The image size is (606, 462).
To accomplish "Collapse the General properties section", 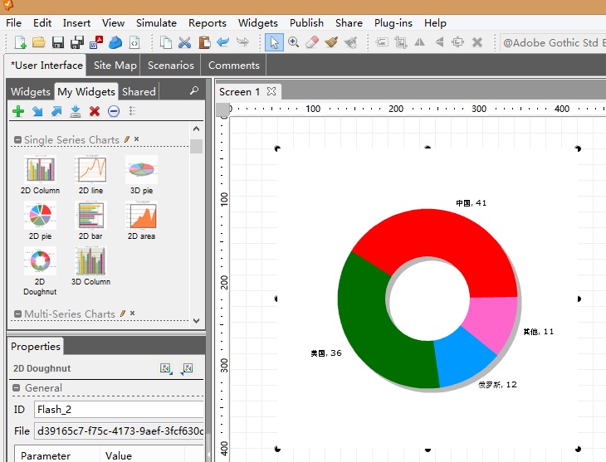I will point(17,388).
